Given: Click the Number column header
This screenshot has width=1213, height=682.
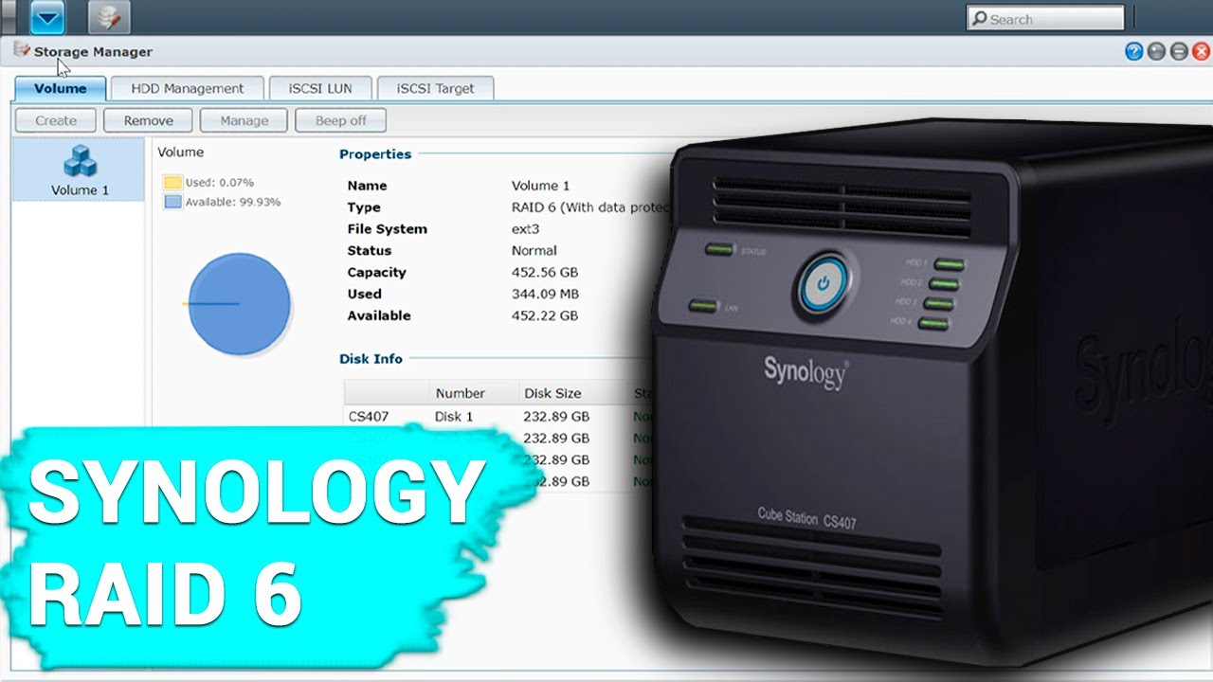Looking at the screenshot, I should (460, 393).
